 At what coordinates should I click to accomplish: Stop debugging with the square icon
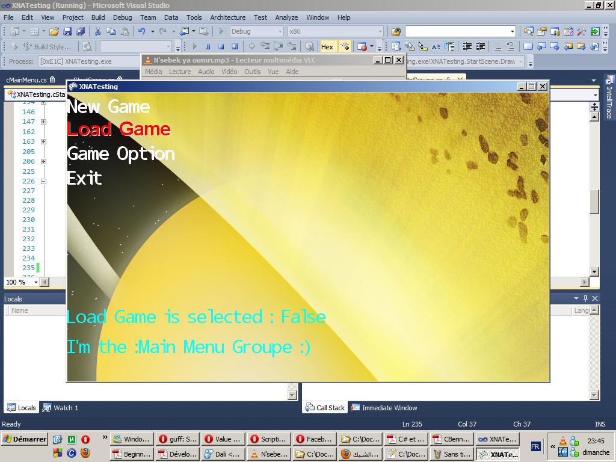(x=221, y=46)
